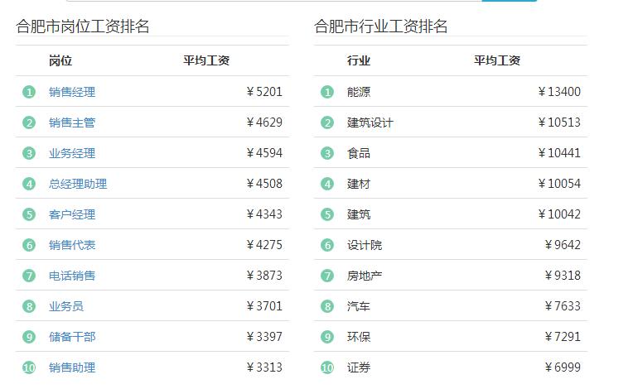Viewport: 633px width, 389px height.
Task: Open the 业务经理 job link
Action: pyautogui.click(x=72, y=153)
